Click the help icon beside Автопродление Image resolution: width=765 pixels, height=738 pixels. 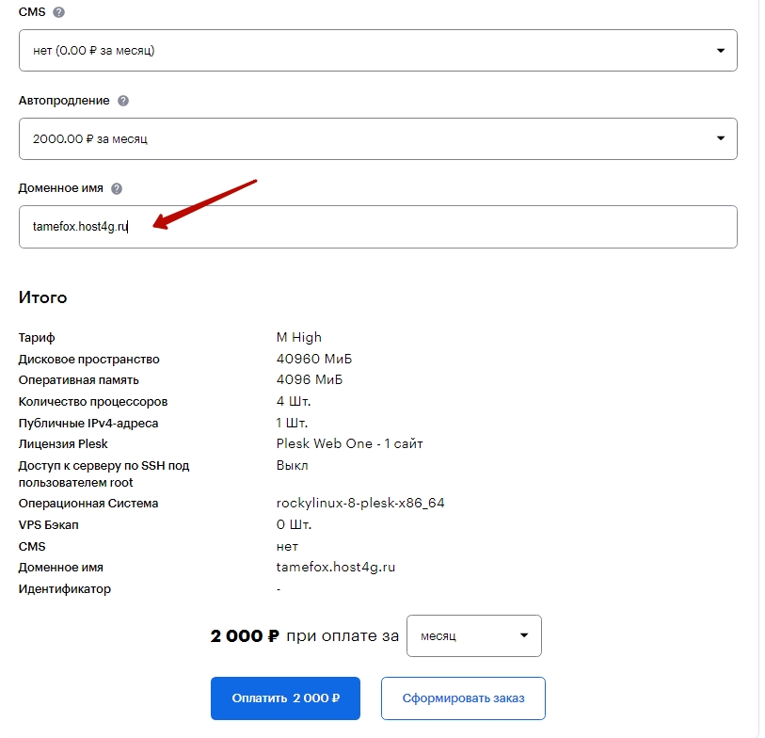coord(123,101)
